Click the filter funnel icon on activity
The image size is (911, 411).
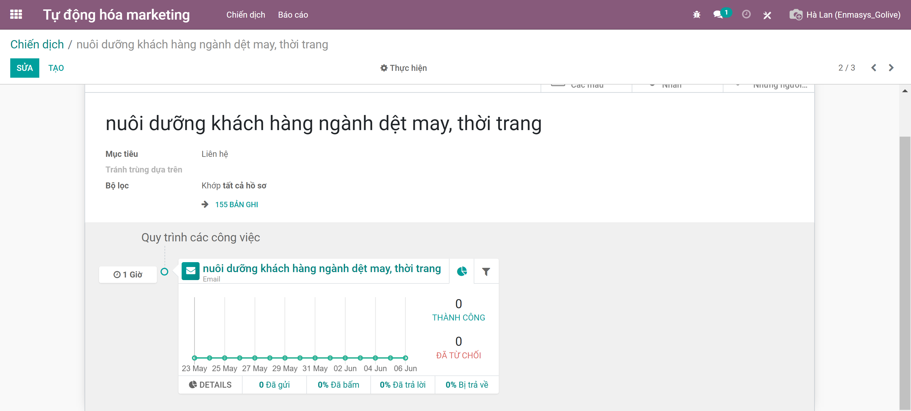(486, 271)
